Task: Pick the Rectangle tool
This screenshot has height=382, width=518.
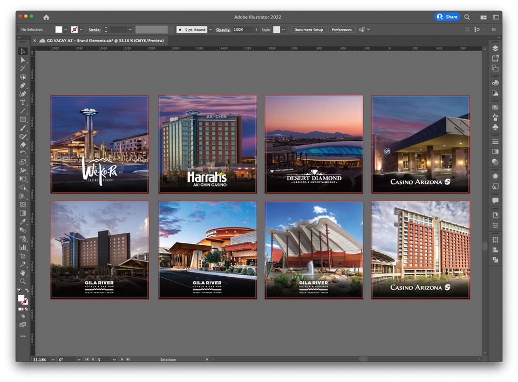Action: 23,119
